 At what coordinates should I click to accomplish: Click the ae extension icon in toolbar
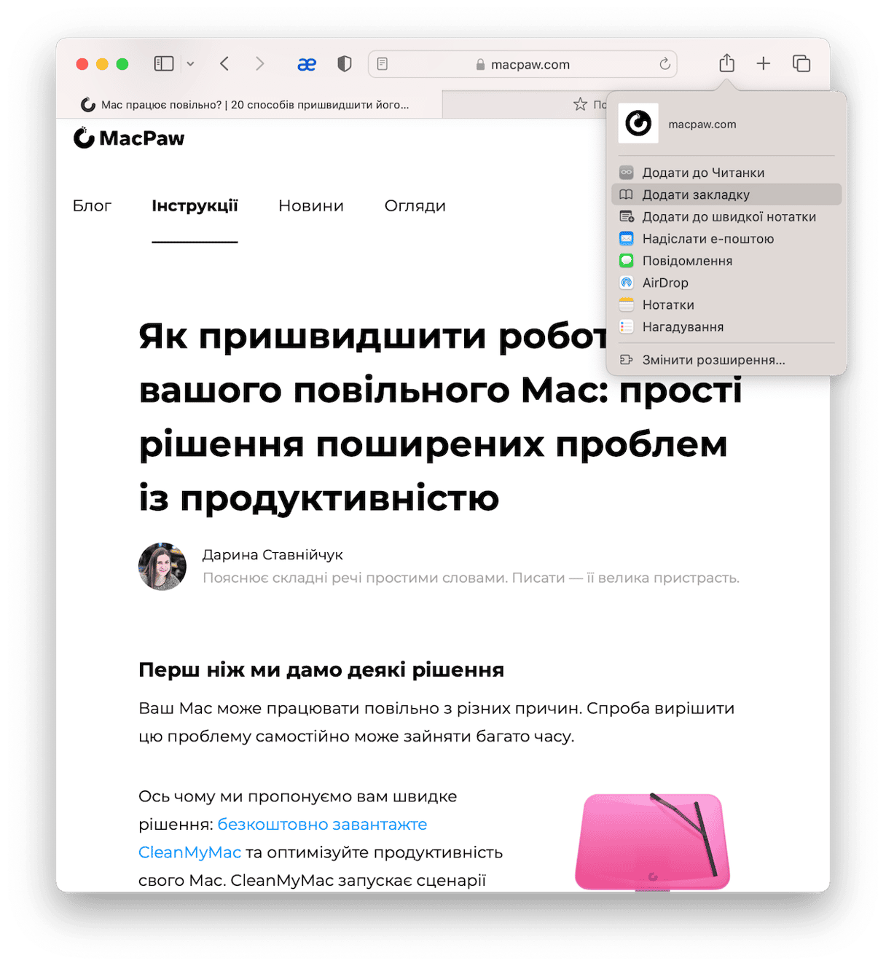pyautogui.click(x=307, y=64)
